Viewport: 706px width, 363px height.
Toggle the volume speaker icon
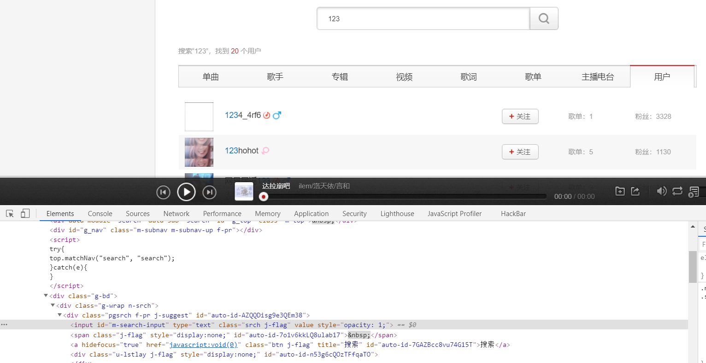(x=661, y=191)
